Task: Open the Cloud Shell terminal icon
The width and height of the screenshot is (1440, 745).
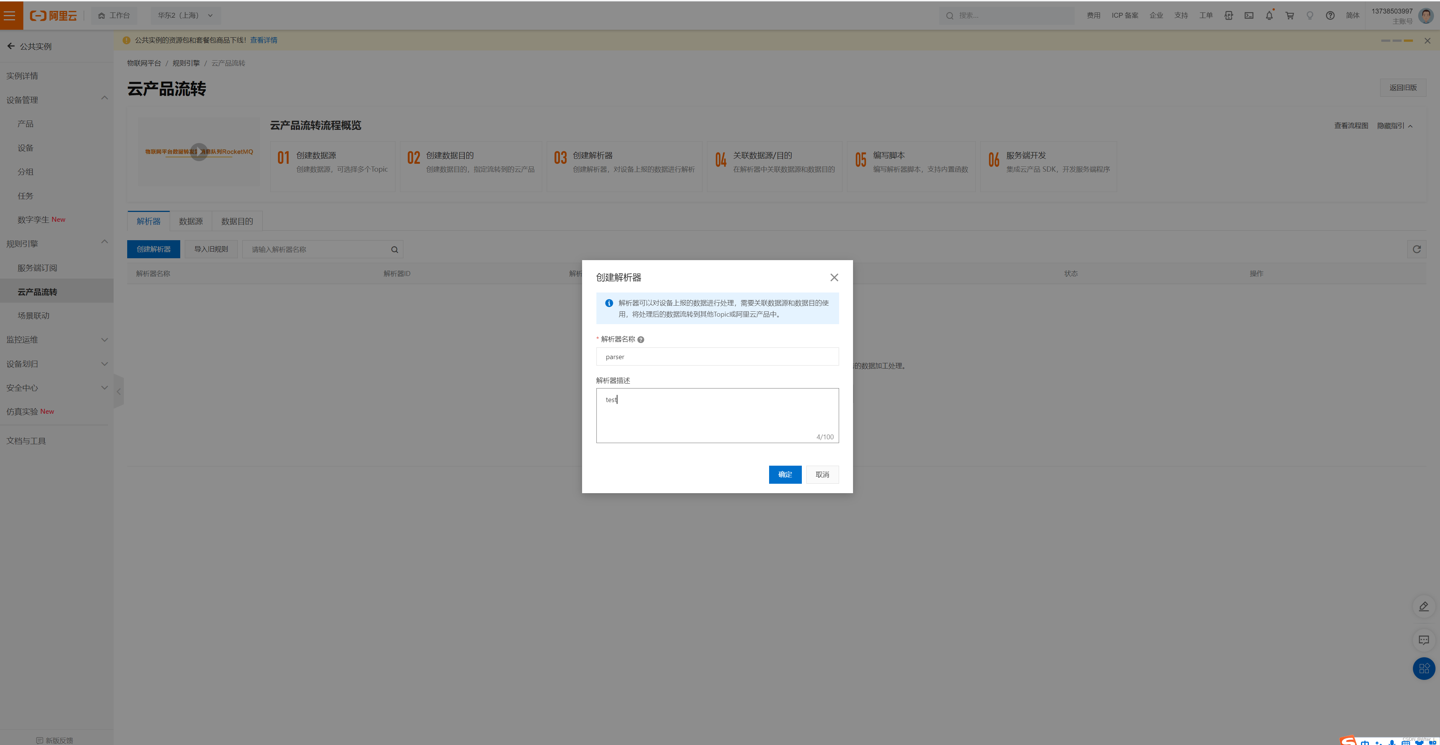Action: click(1249, 16)
